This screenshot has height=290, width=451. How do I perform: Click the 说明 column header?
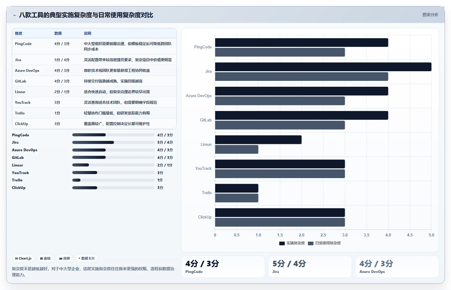click(87, 33)
